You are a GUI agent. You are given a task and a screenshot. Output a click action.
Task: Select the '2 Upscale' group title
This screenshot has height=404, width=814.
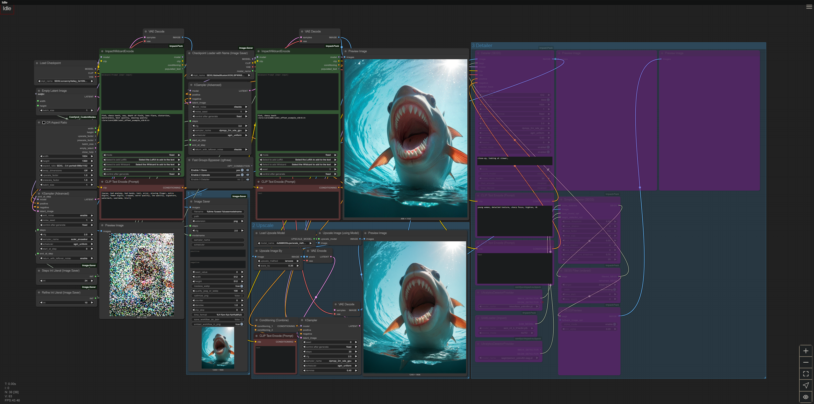[x=263, y=225]
